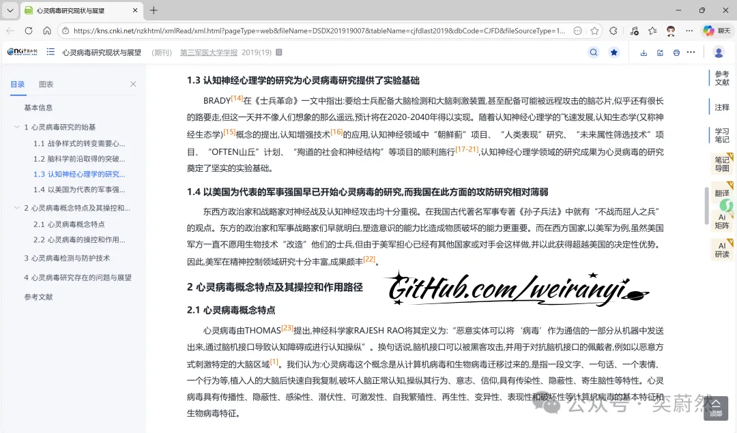The height and width of the screenshot is (433, 737).
Task: Download the article using the download icon
Action: pos(642,53)
